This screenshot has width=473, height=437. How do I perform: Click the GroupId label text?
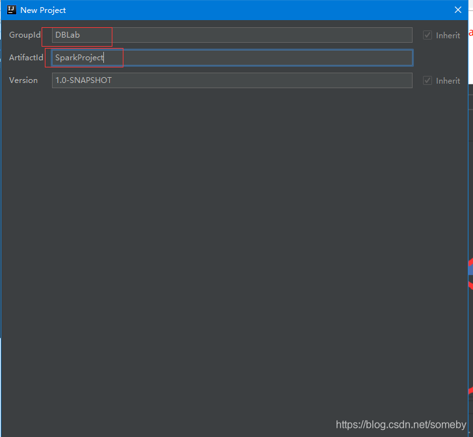click(x=25, y=35)
